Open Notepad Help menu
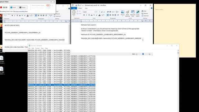This screenshot has height=112, width=199. click(46, 48)
